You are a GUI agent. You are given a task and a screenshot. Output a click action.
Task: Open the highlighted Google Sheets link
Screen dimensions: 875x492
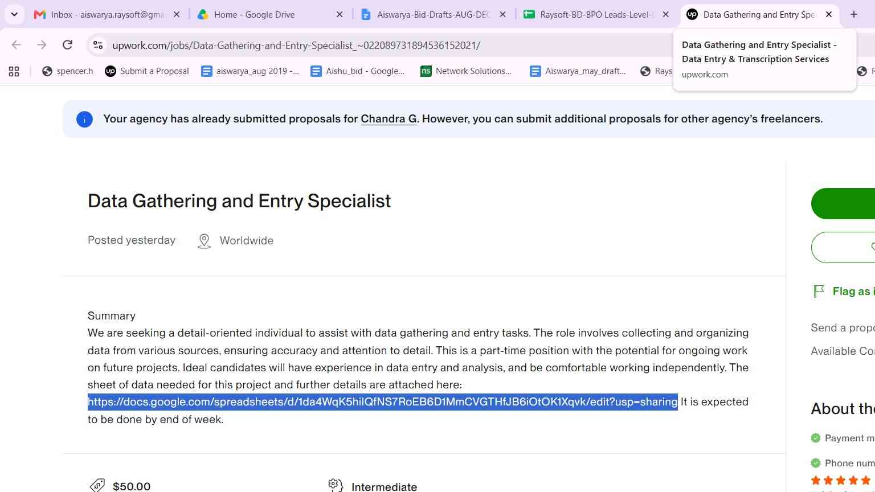[382, 402]
